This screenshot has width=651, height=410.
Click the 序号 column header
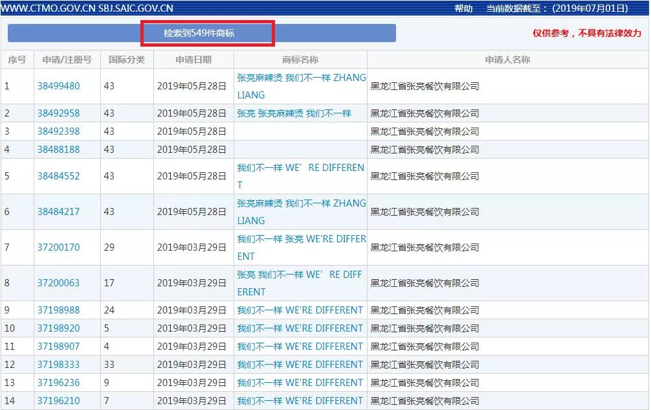point(17,60)
